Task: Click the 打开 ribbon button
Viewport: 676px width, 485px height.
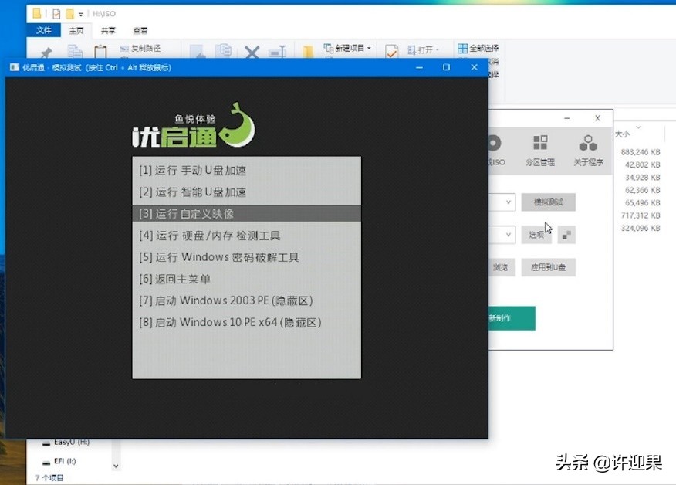Action: click(423, 50)
